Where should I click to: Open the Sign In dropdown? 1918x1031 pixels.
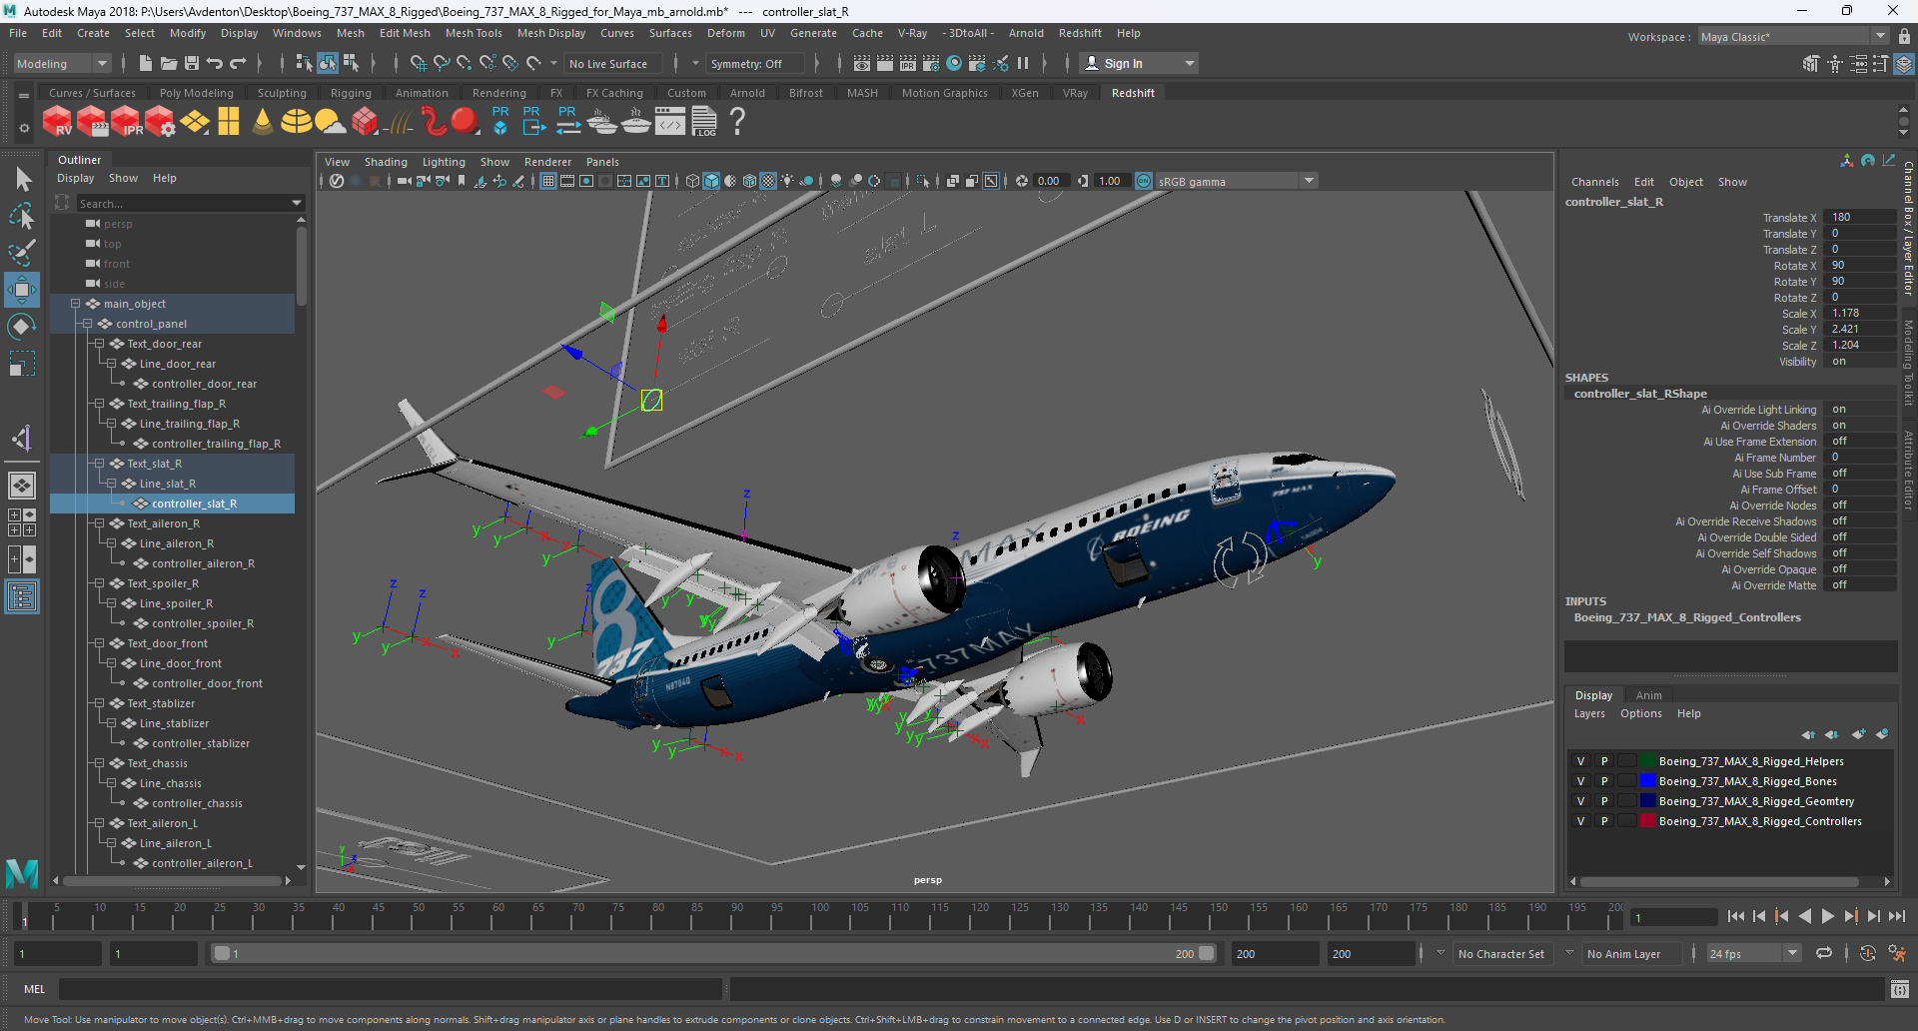point(1139,63)
